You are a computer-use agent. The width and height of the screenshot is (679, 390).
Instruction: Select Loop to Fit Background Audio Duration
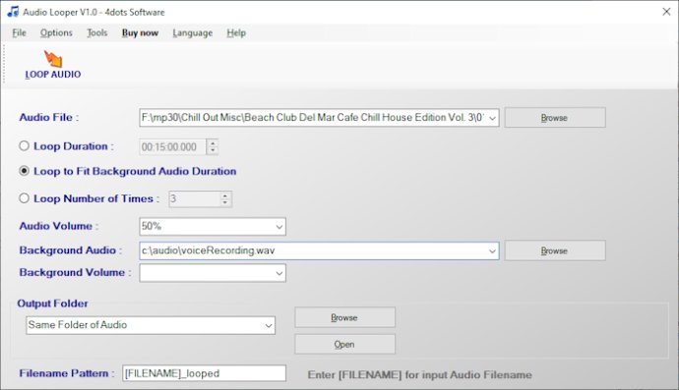point(25,171)
